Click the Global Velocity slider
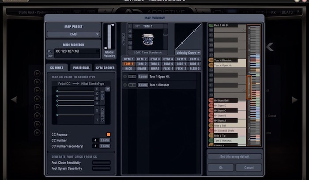The width and height of the screenshot is (309, 180). pos(109,37)
